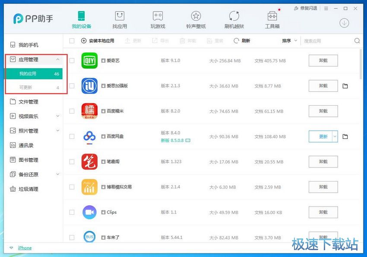Open 百度网盘 file folder icon
This screenshot has height=257, width=367.
pos(345,137)
